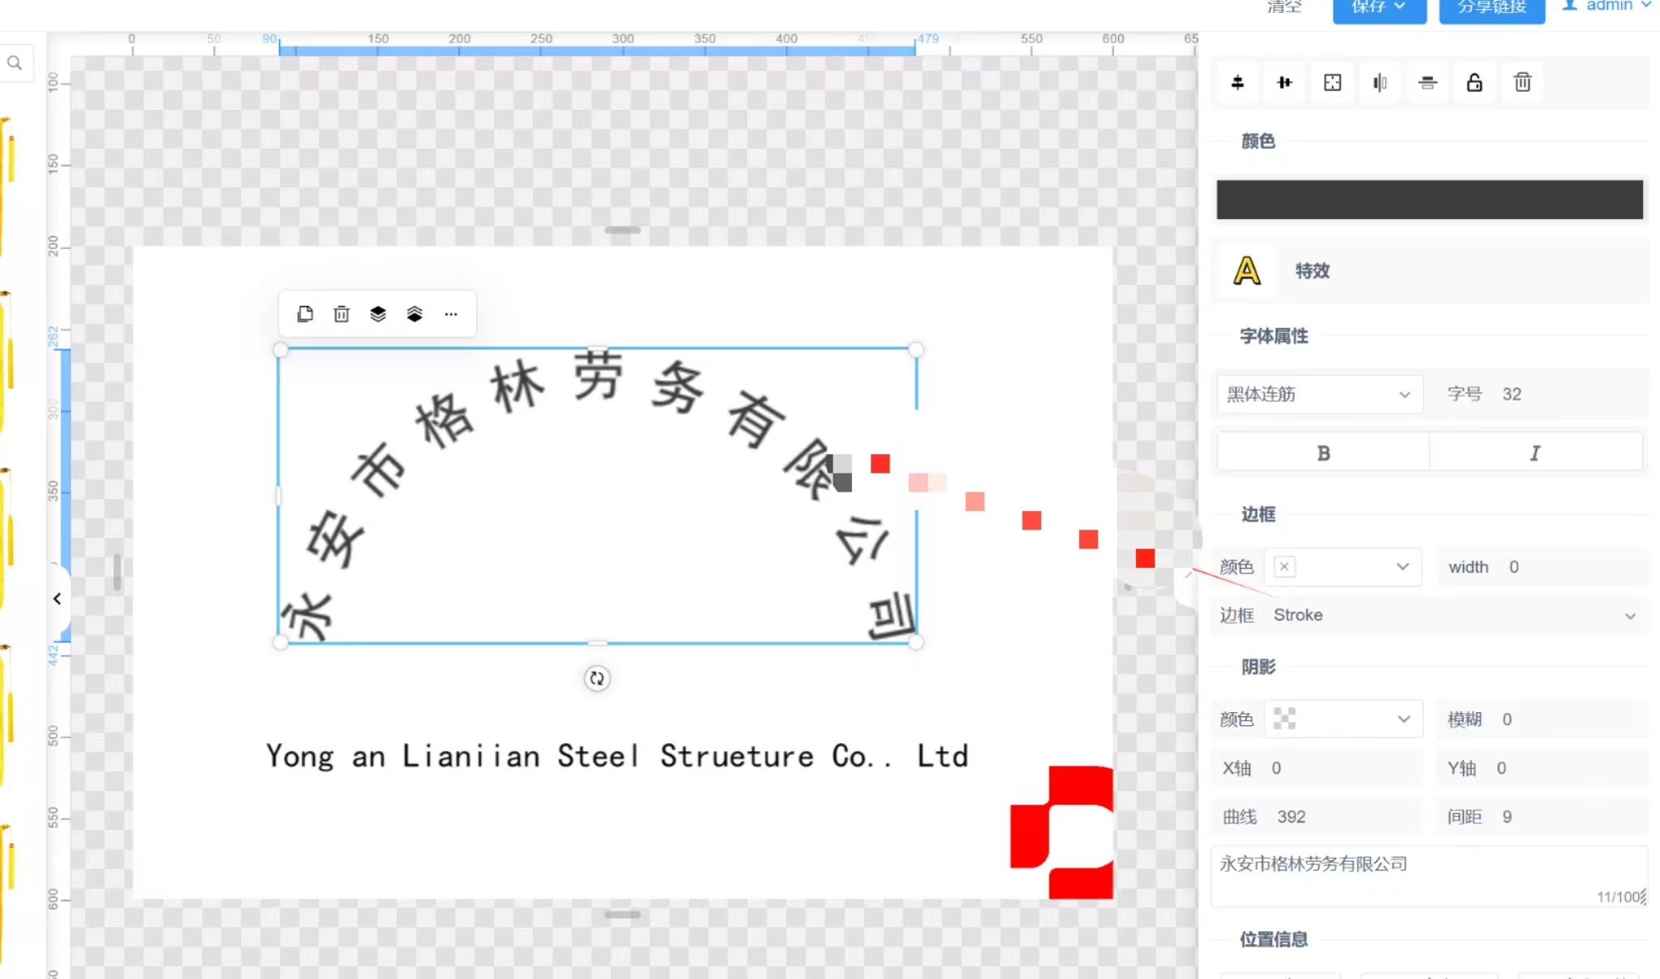Click the fit-to-canvas icon in the properties toolbar

pyautogui.click(x=1332, y=83)
